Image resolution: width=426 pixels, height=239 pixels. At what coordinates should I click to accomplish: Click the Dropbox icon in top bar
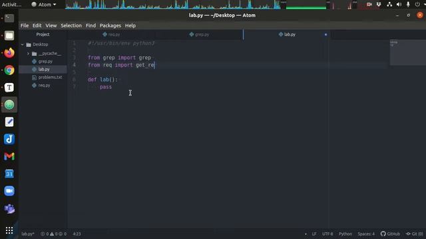point(379,5)
